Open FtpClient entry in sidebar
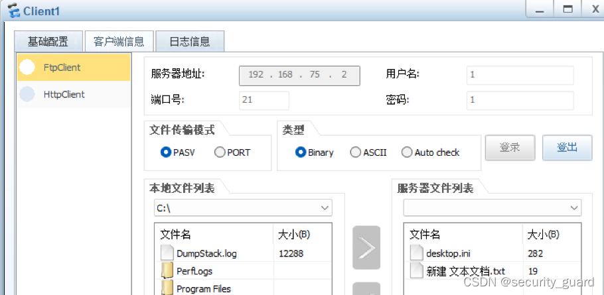The height and width of the screenshot is (295, 604). tap(74, 68)
